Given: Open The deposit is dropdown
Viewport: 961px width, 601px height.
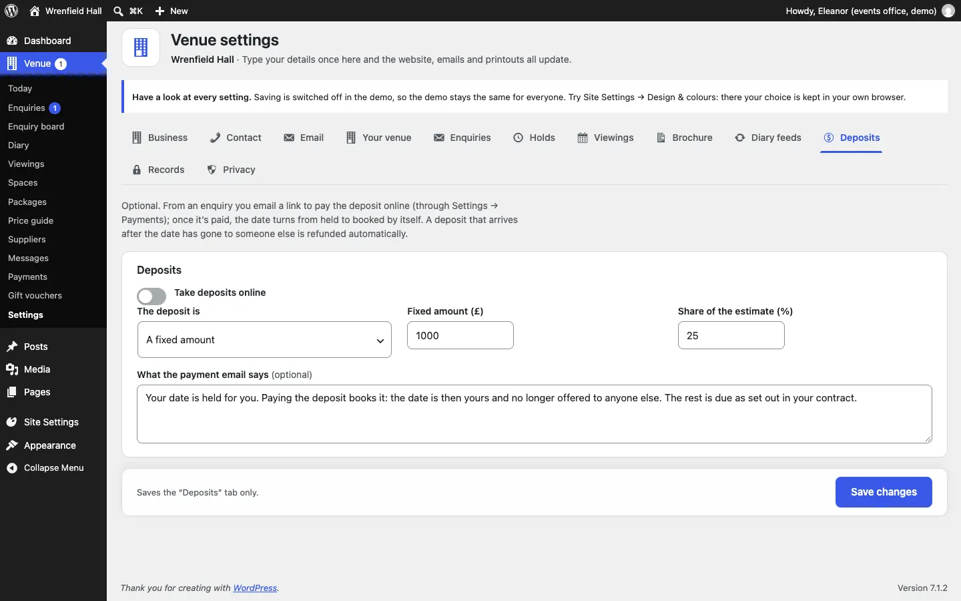Looking at the screenshot, I should (264, 340).
